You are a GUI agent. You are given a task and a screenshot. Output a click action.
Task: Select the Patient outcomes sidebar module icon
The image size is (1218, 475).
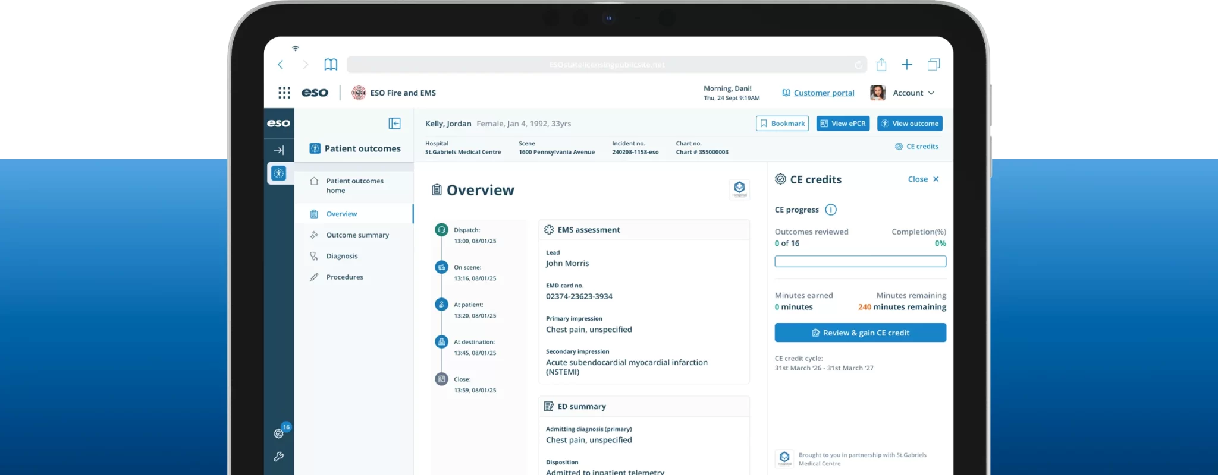click(278, 173)
